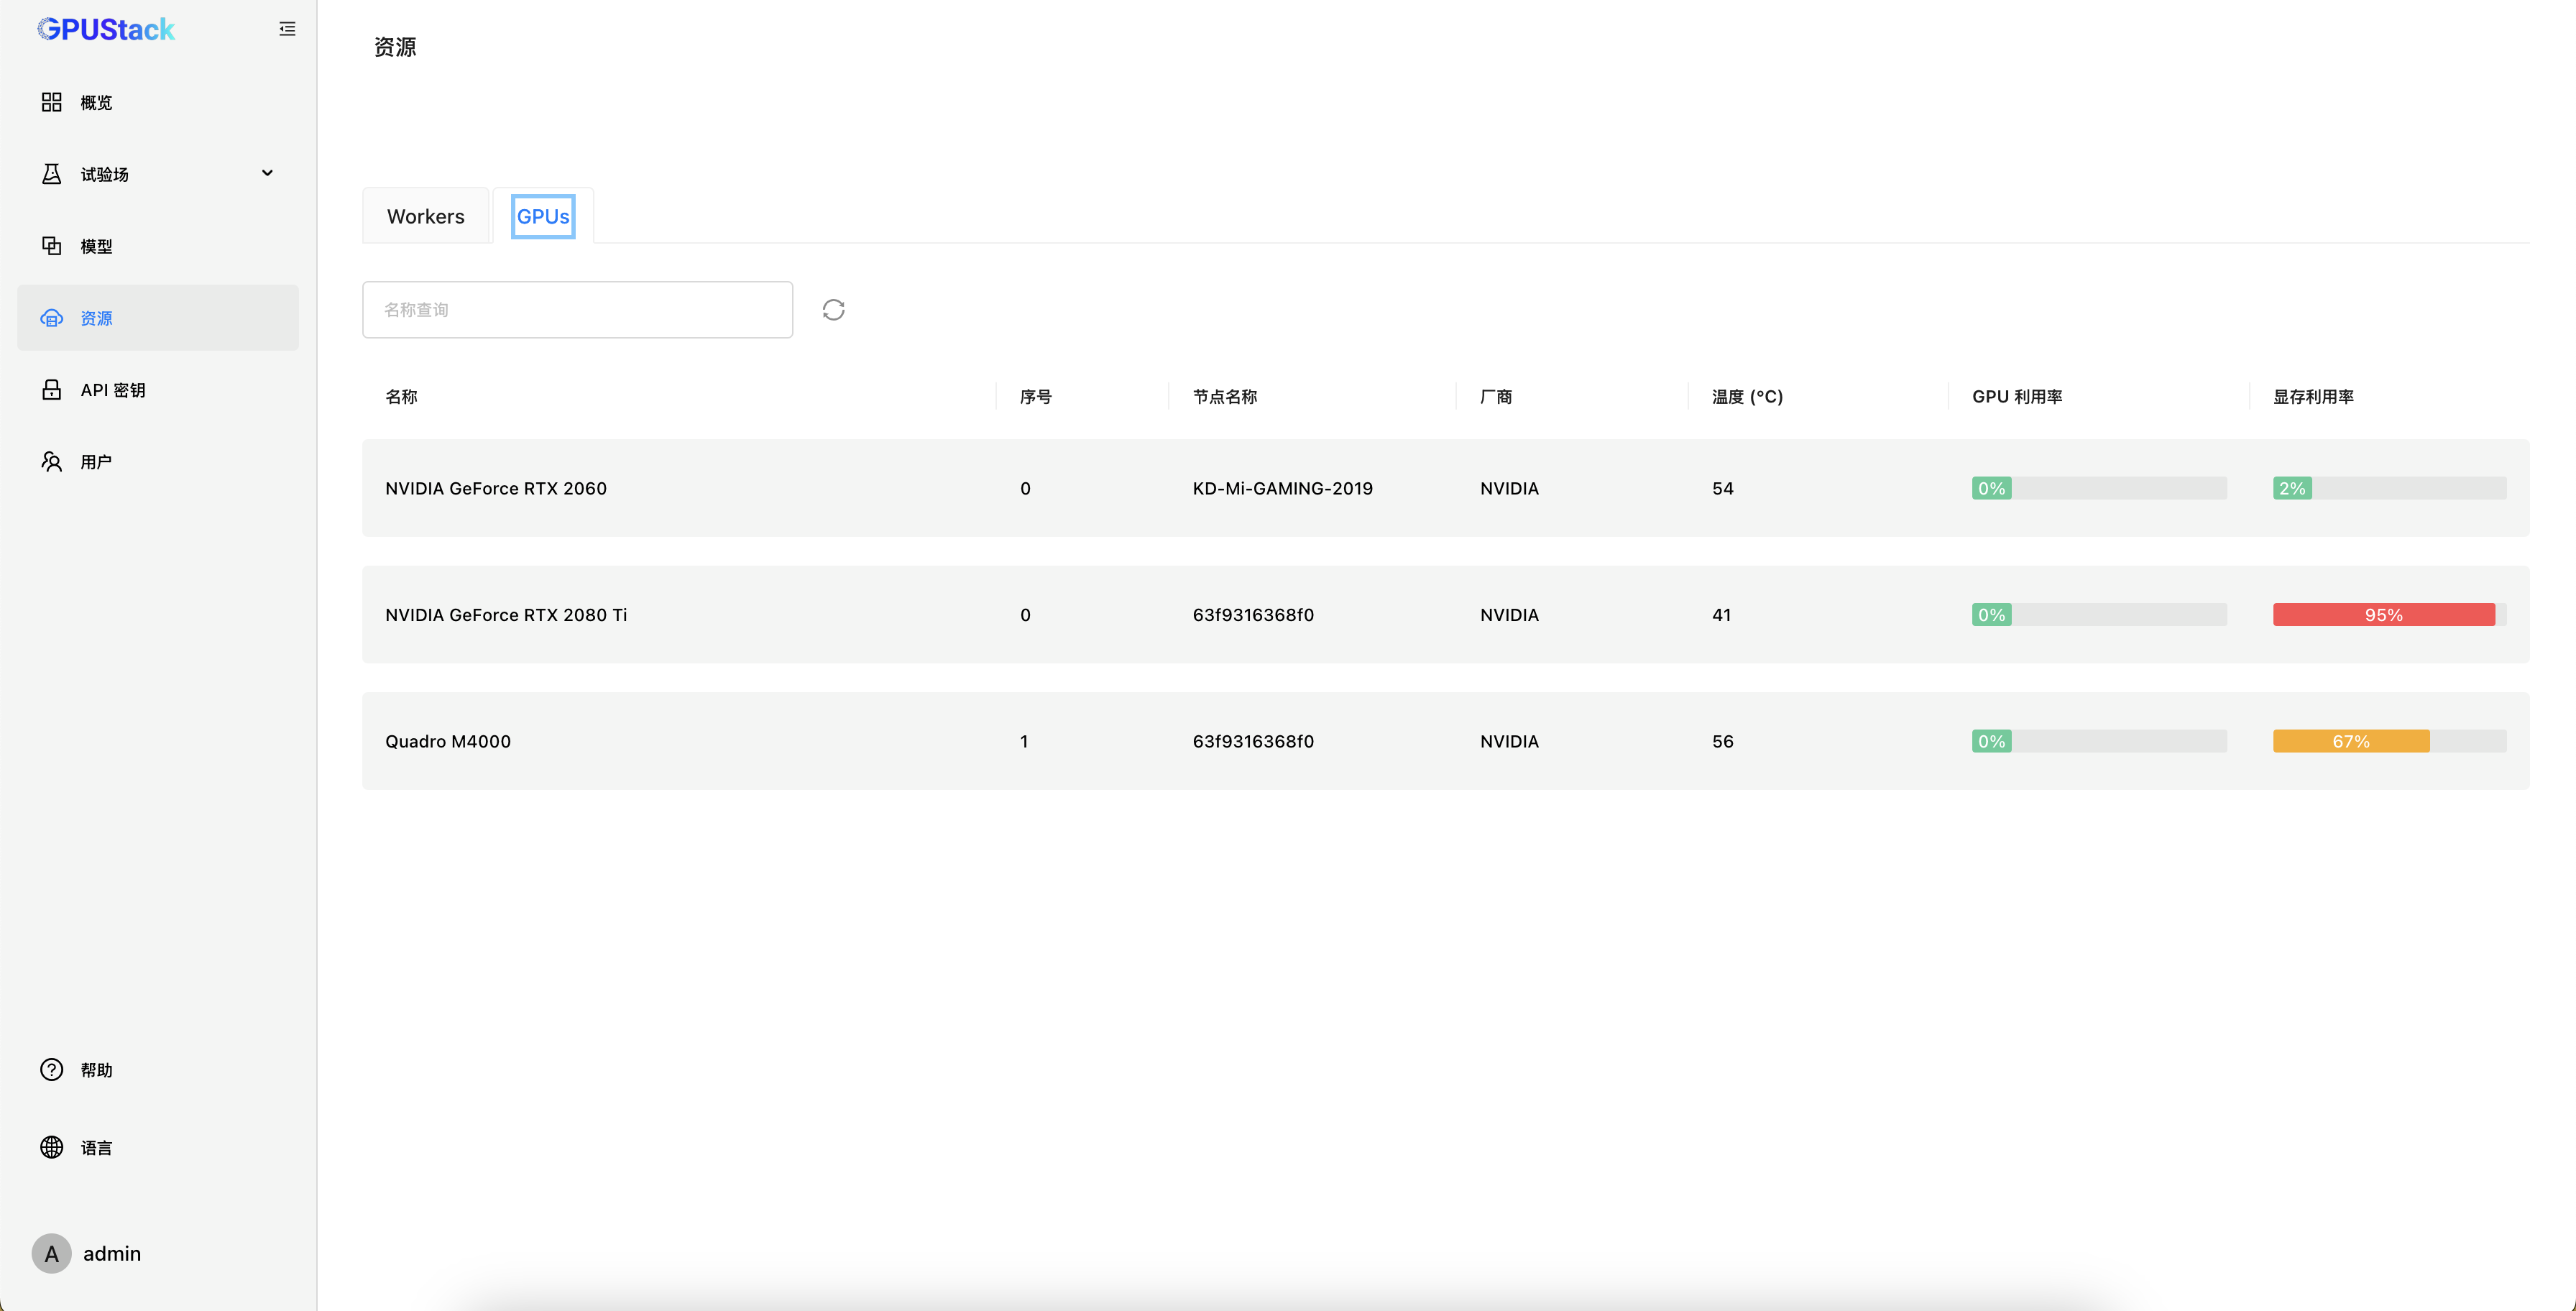The image size is (2576, 1311).
Task: Click the RTX 2080 Ti 95% memory bar
Action: coord(2383,615)
